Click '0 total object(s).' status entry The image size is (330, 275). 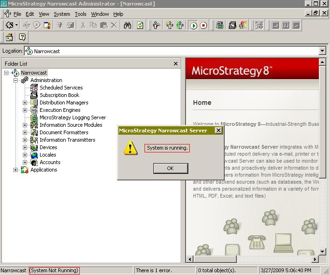click(x=217, y=270)
